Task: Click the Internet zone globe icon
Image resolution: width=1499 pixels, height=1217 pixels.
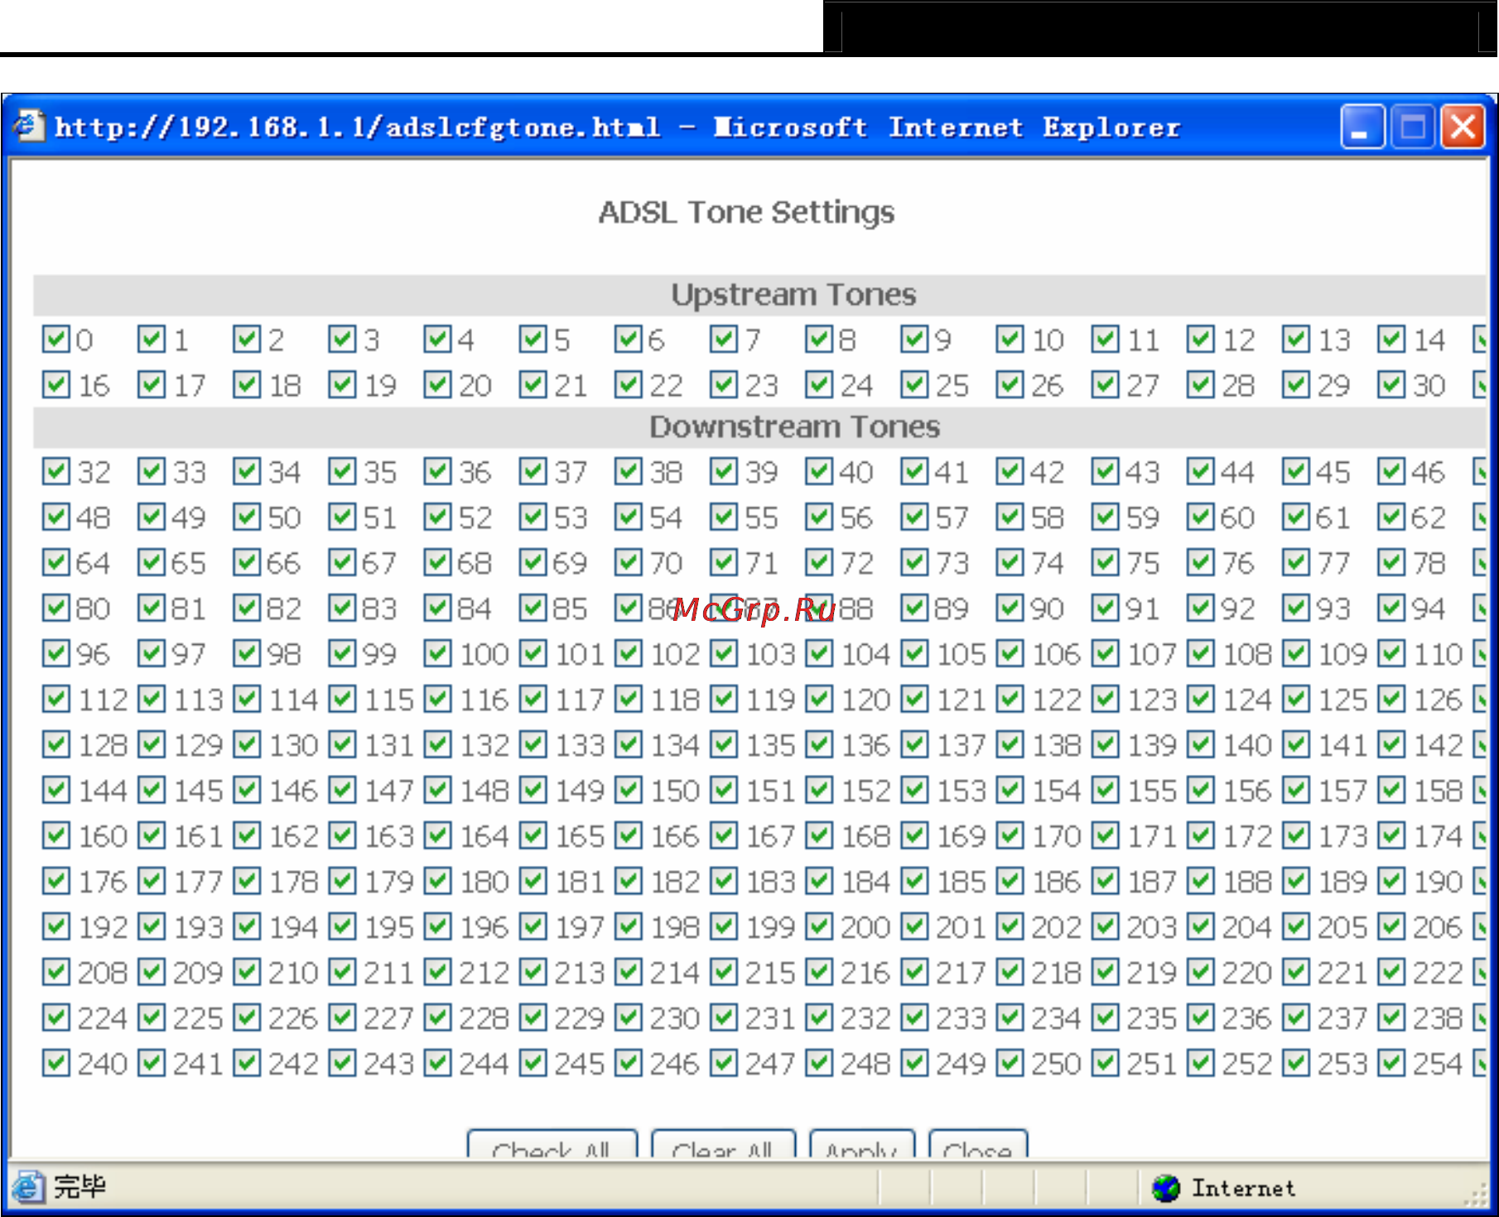Action: [x=1166, y=1188]
